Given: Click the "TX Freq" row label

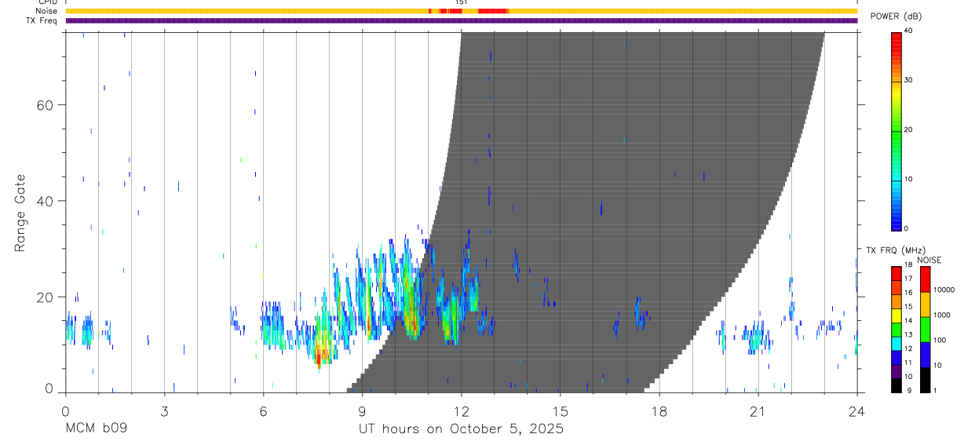Looking at the screenshot, I should pyautogui.click(x=42, y=20).
